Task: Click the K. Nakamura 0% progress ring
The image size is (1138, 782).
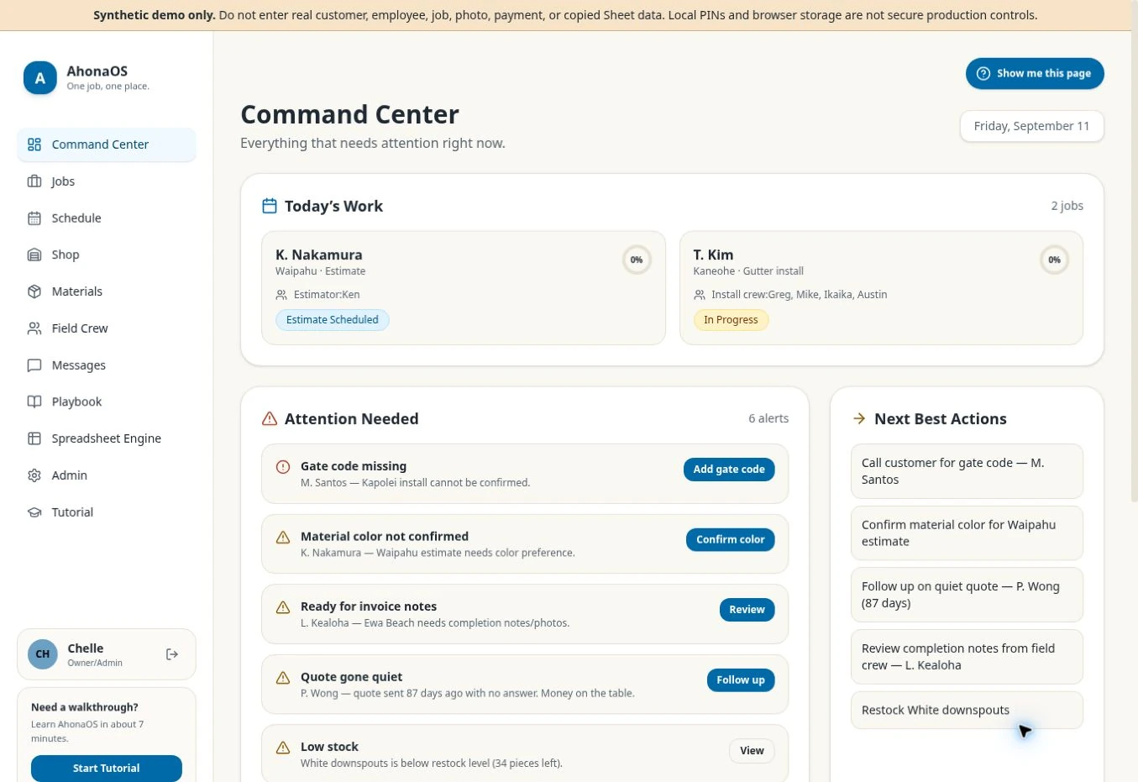Action: pos(637,260)
